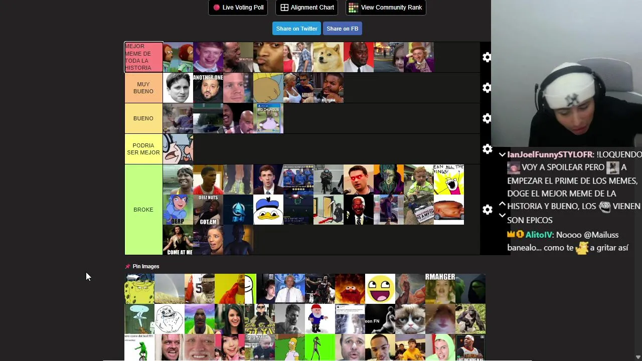Click the Dexter's Lab cartoon image
The width and height of the screenshot is (642, 361).
[178, 149]
